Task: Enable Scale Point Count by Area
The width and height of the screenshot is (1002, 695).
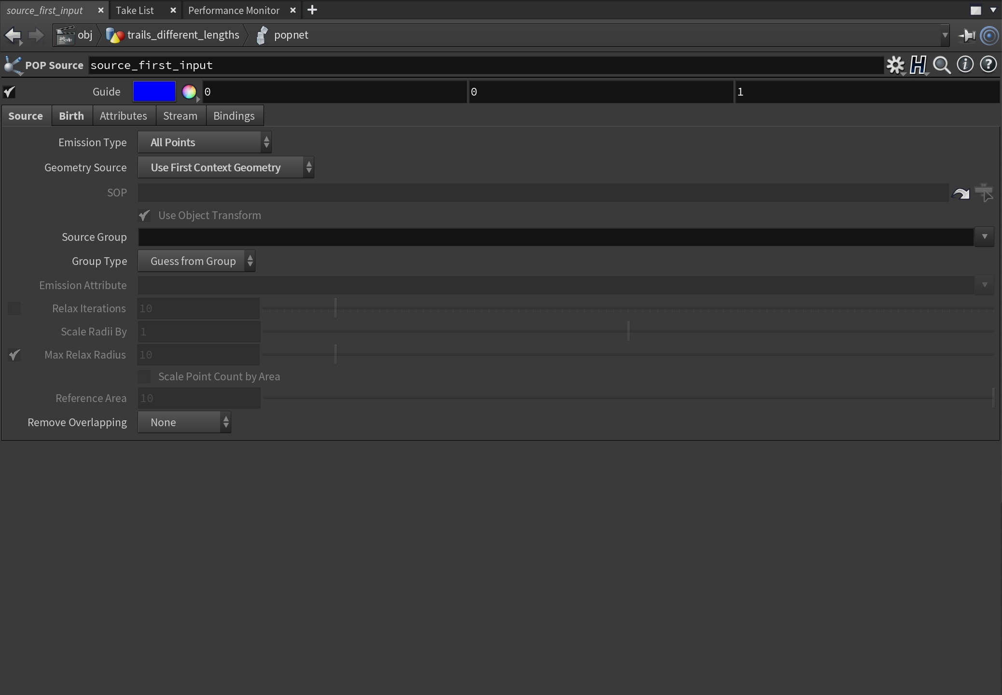Action: [x=144, y=376]
